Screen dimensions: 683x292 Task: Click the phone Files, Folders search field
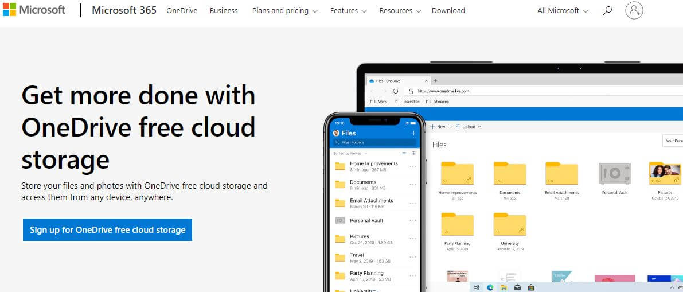(x=375, y=142)
